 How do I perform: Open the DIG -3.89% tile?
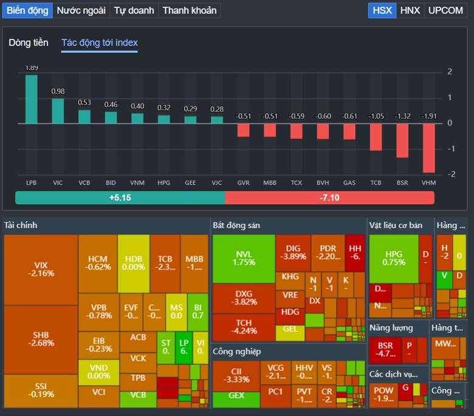click(293, 253)
